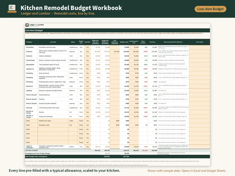
Task: Click the Line-Item Budget sheet title bar
Action: (117, 30)
